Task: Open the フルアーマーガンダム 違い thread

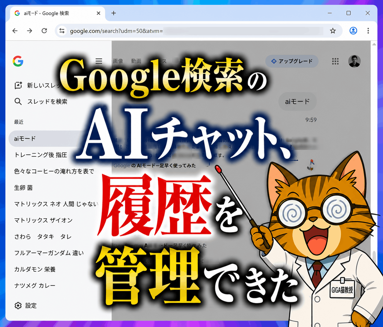Action: pos(49,253)
